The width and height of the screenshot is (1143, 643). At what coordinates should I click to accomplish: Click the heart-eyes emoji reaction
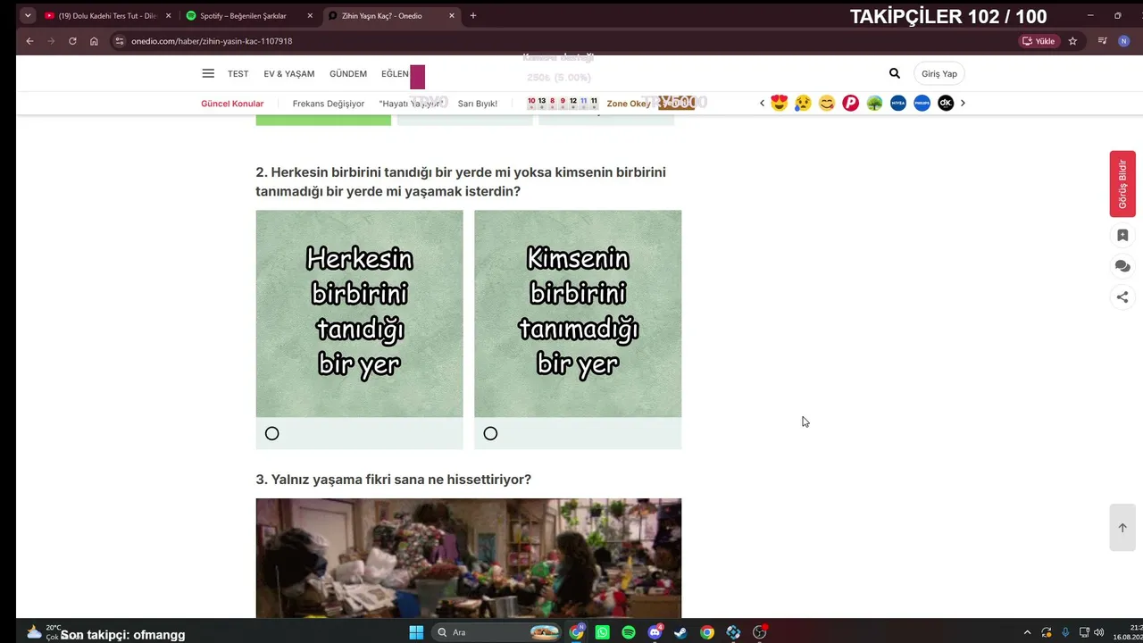click(779, 103)
